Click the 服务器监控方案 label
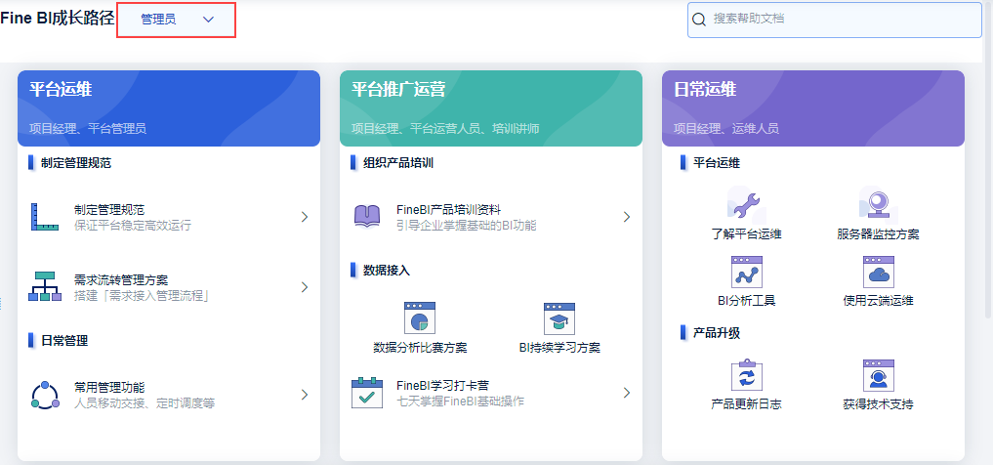Image resolution: width=993 pixels, height=465 pixels. point(878,234)
